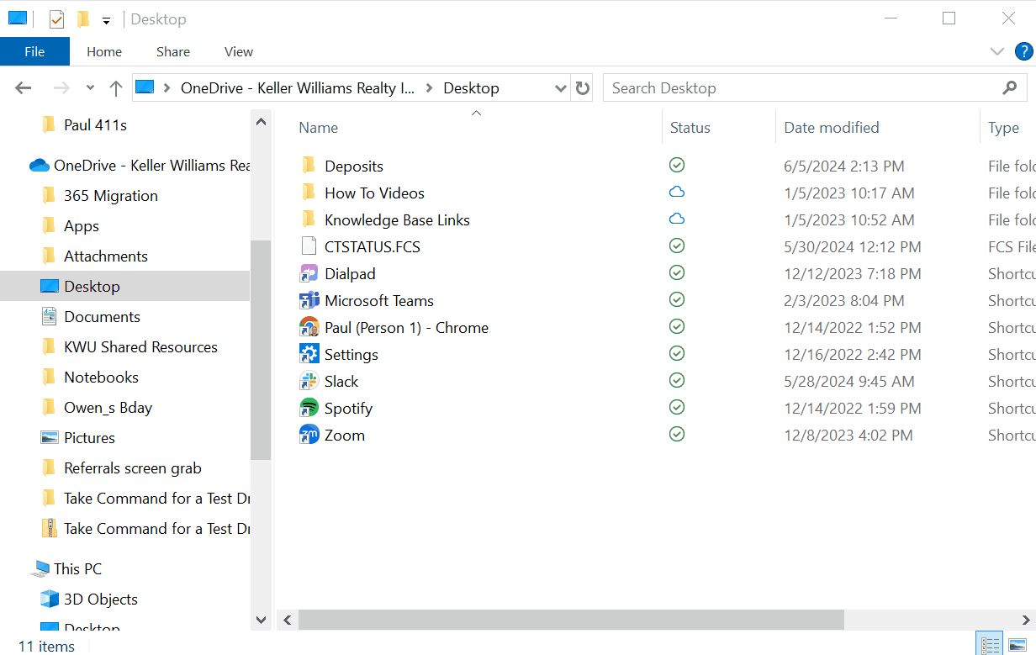The width and height of the screenshot is (1036, 655).
Task: Open the Slack shortcut
Action: [339, 381]
